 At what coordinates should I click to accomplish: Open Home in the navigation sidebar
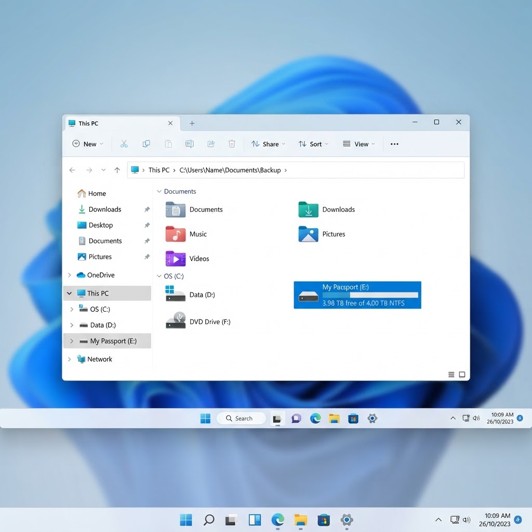pos(91,193)
